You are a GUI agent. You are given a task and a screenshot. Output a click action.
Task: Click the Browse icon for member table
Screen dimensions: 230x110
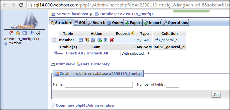[81, 40]
